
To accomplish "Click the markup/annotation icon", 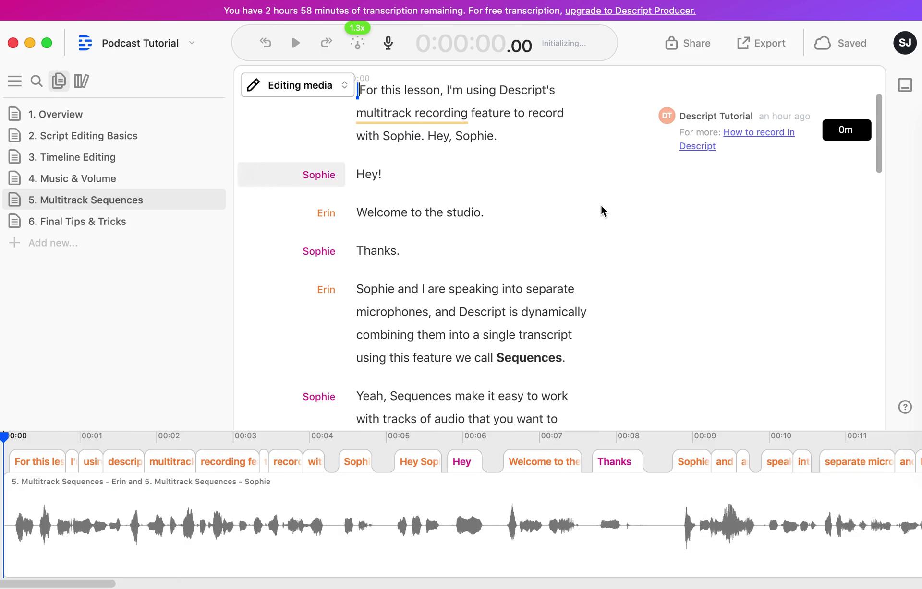I will click(x=81, y=81).
